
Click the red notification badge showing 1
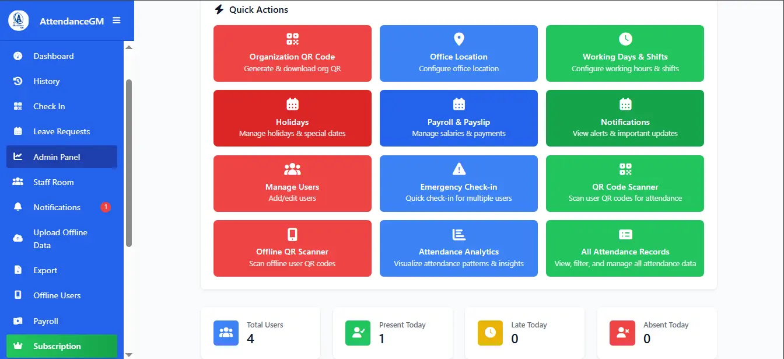[x=105, y=207]
